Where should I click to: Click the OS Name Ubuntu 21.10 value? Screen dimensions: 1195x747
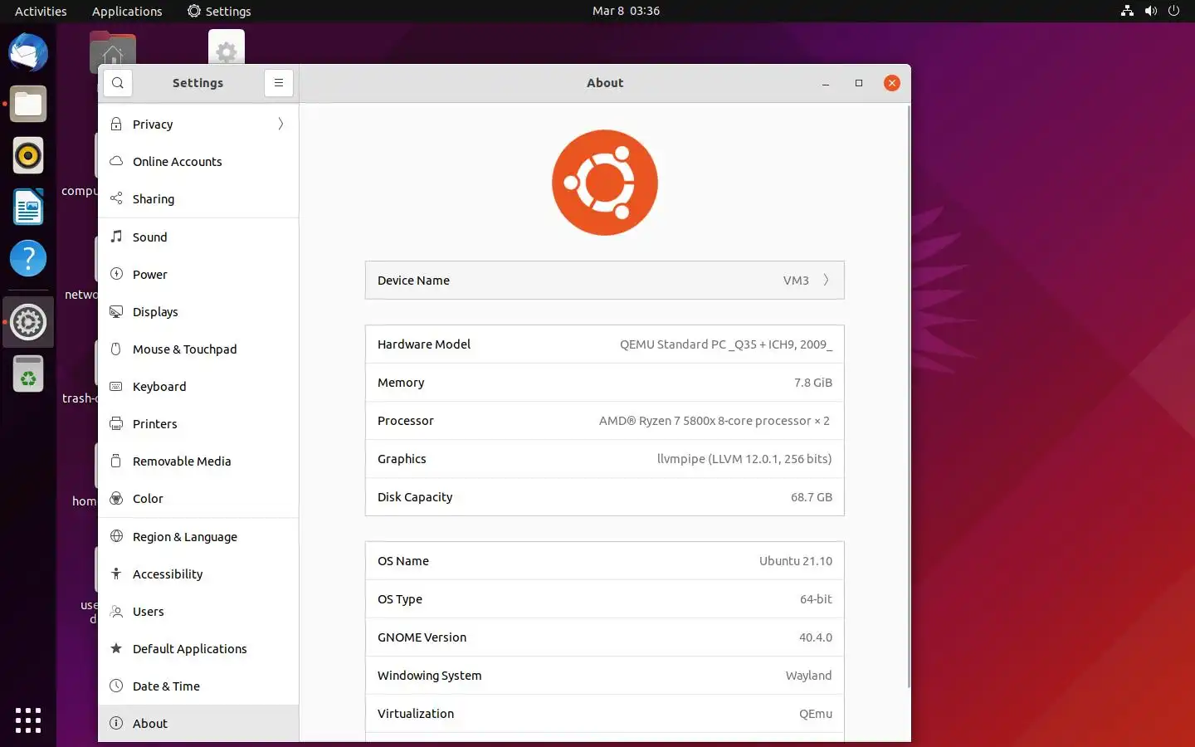point(795,560)
